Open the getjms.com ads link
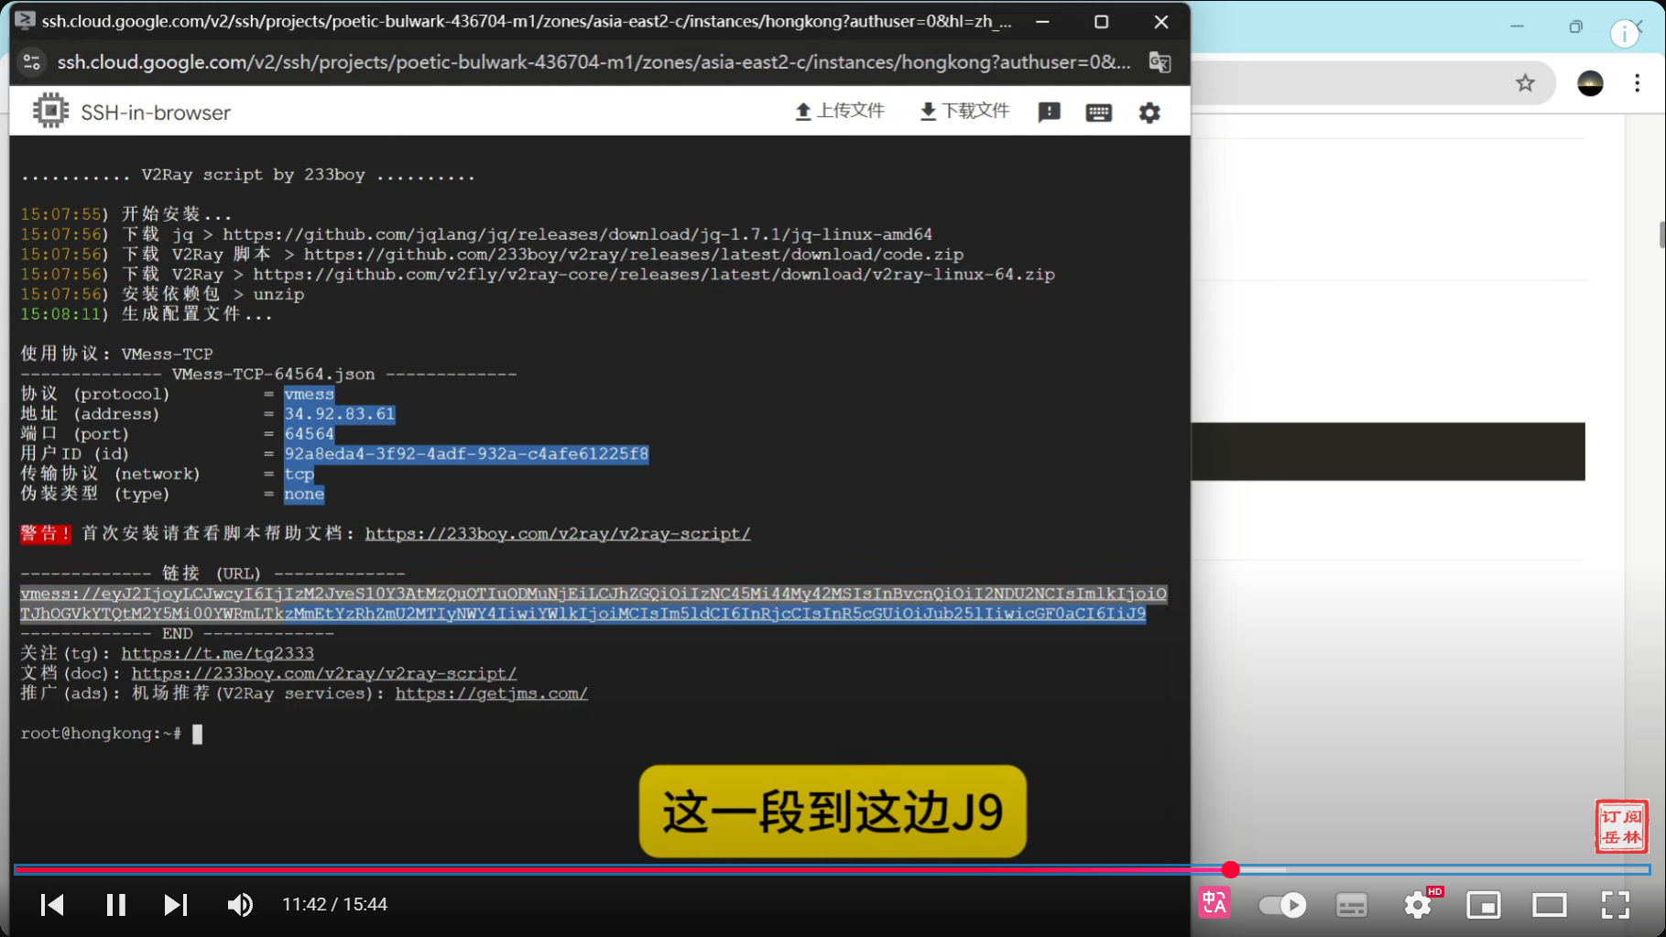The image size is (1666, 937). pyautogui.click(x=492, y=693)
